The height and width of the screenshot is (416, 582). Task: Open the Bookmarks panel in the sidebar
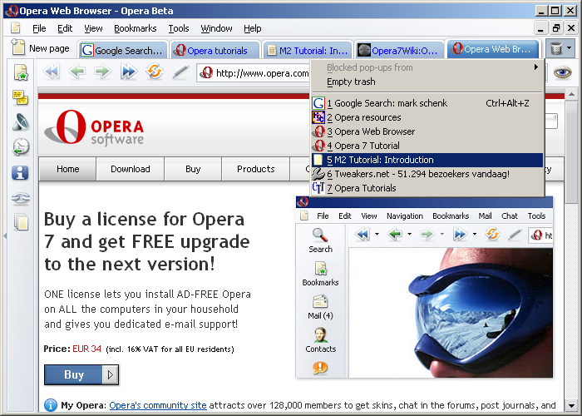[21, 72]
